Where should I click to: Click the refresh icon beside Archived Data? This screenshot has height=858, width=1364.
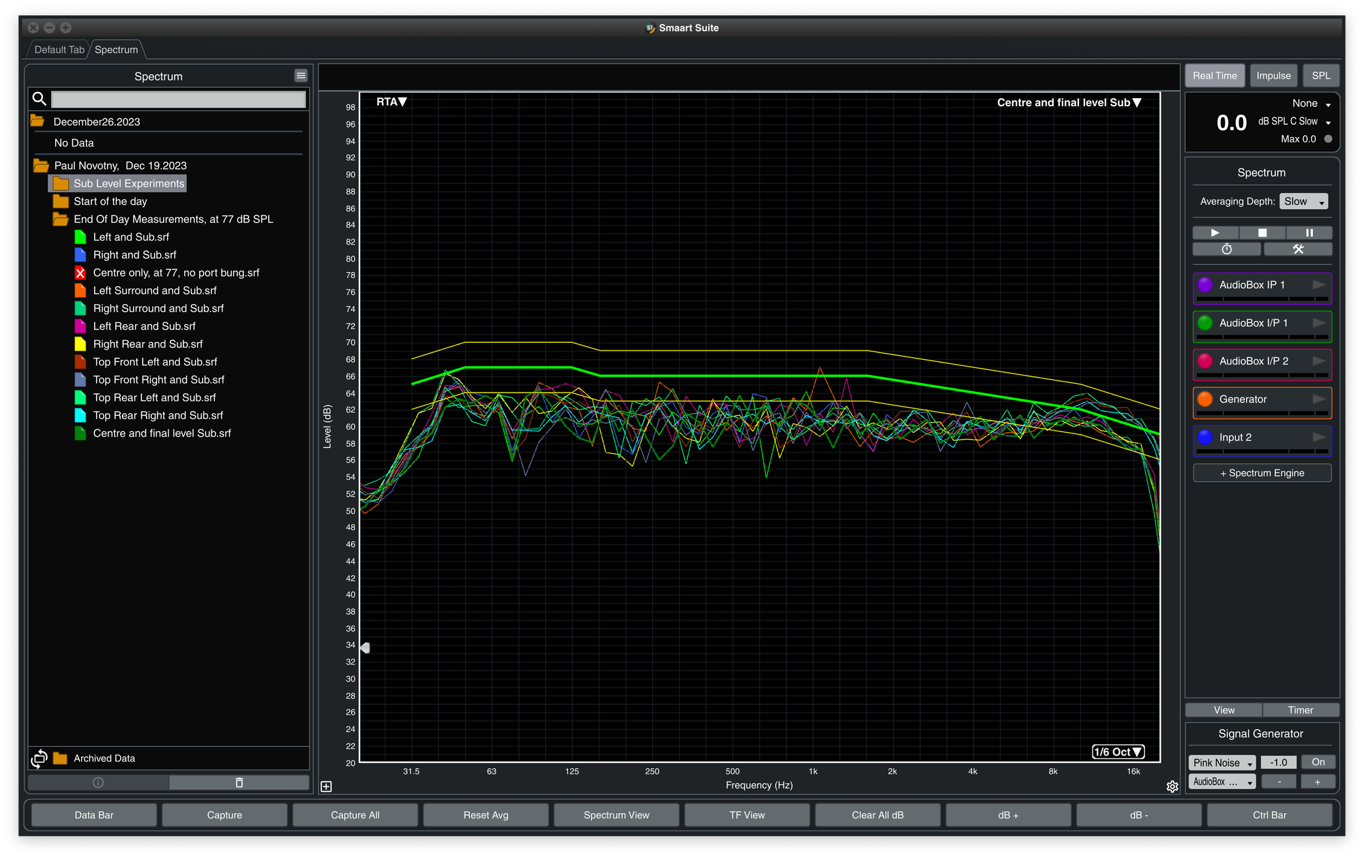39,759
